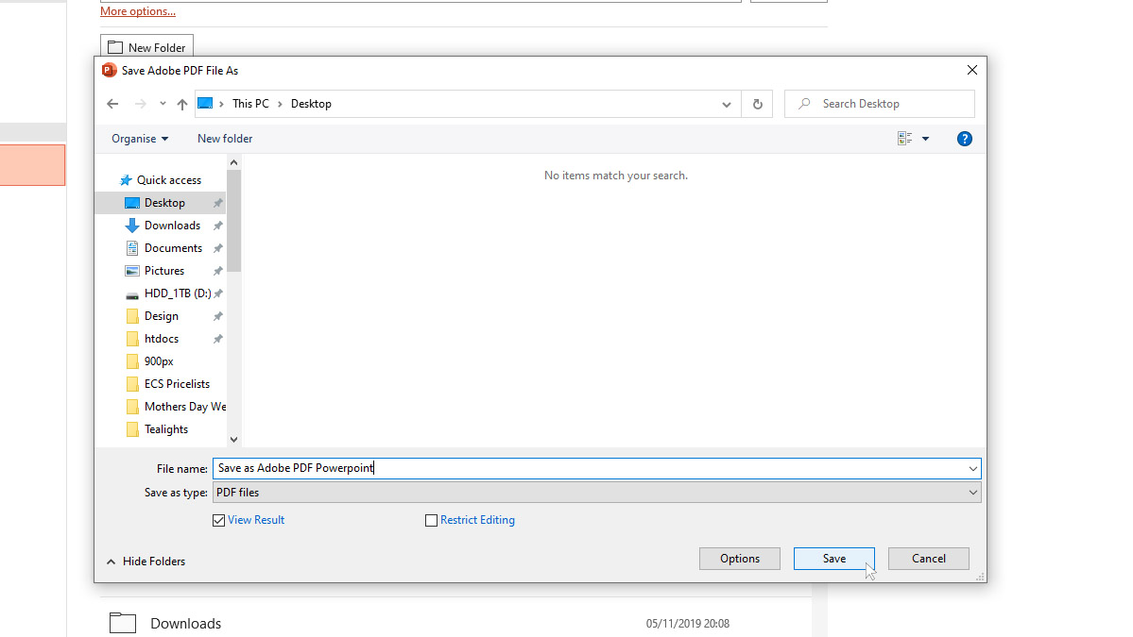This screenshot has height=637, width=1133.
Task: Navigate to This PC via the breadcrumb
Action: coord(250,104)
